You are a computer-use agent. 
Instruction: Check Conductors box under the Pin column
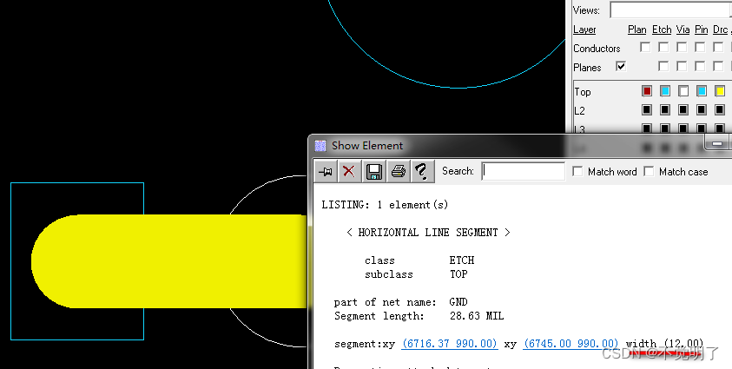[x=700, y=47]
